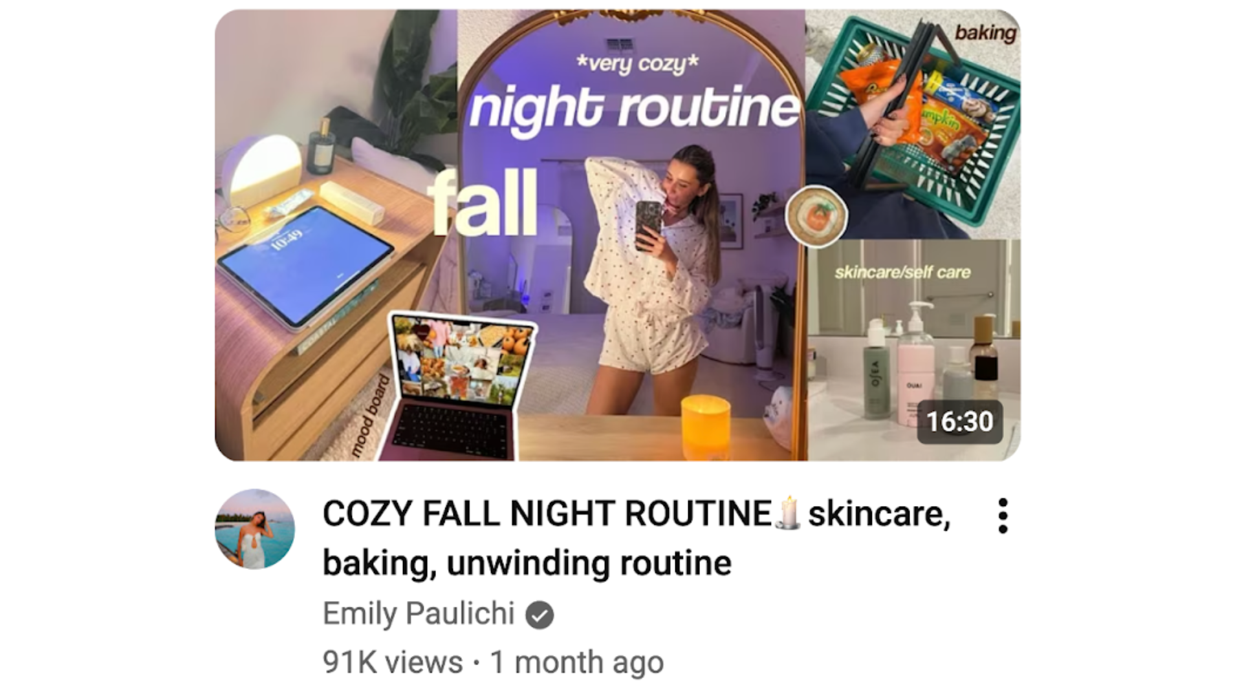
Task: Open the Emily Paulichi channel name link
Action: click(x=419, y=613)
